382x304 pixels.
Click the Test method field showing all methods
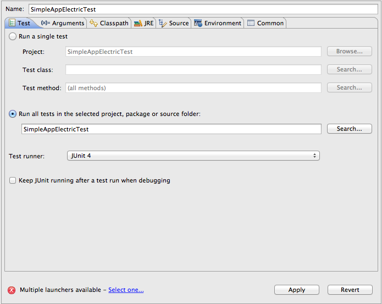click(x=193, y=88)
